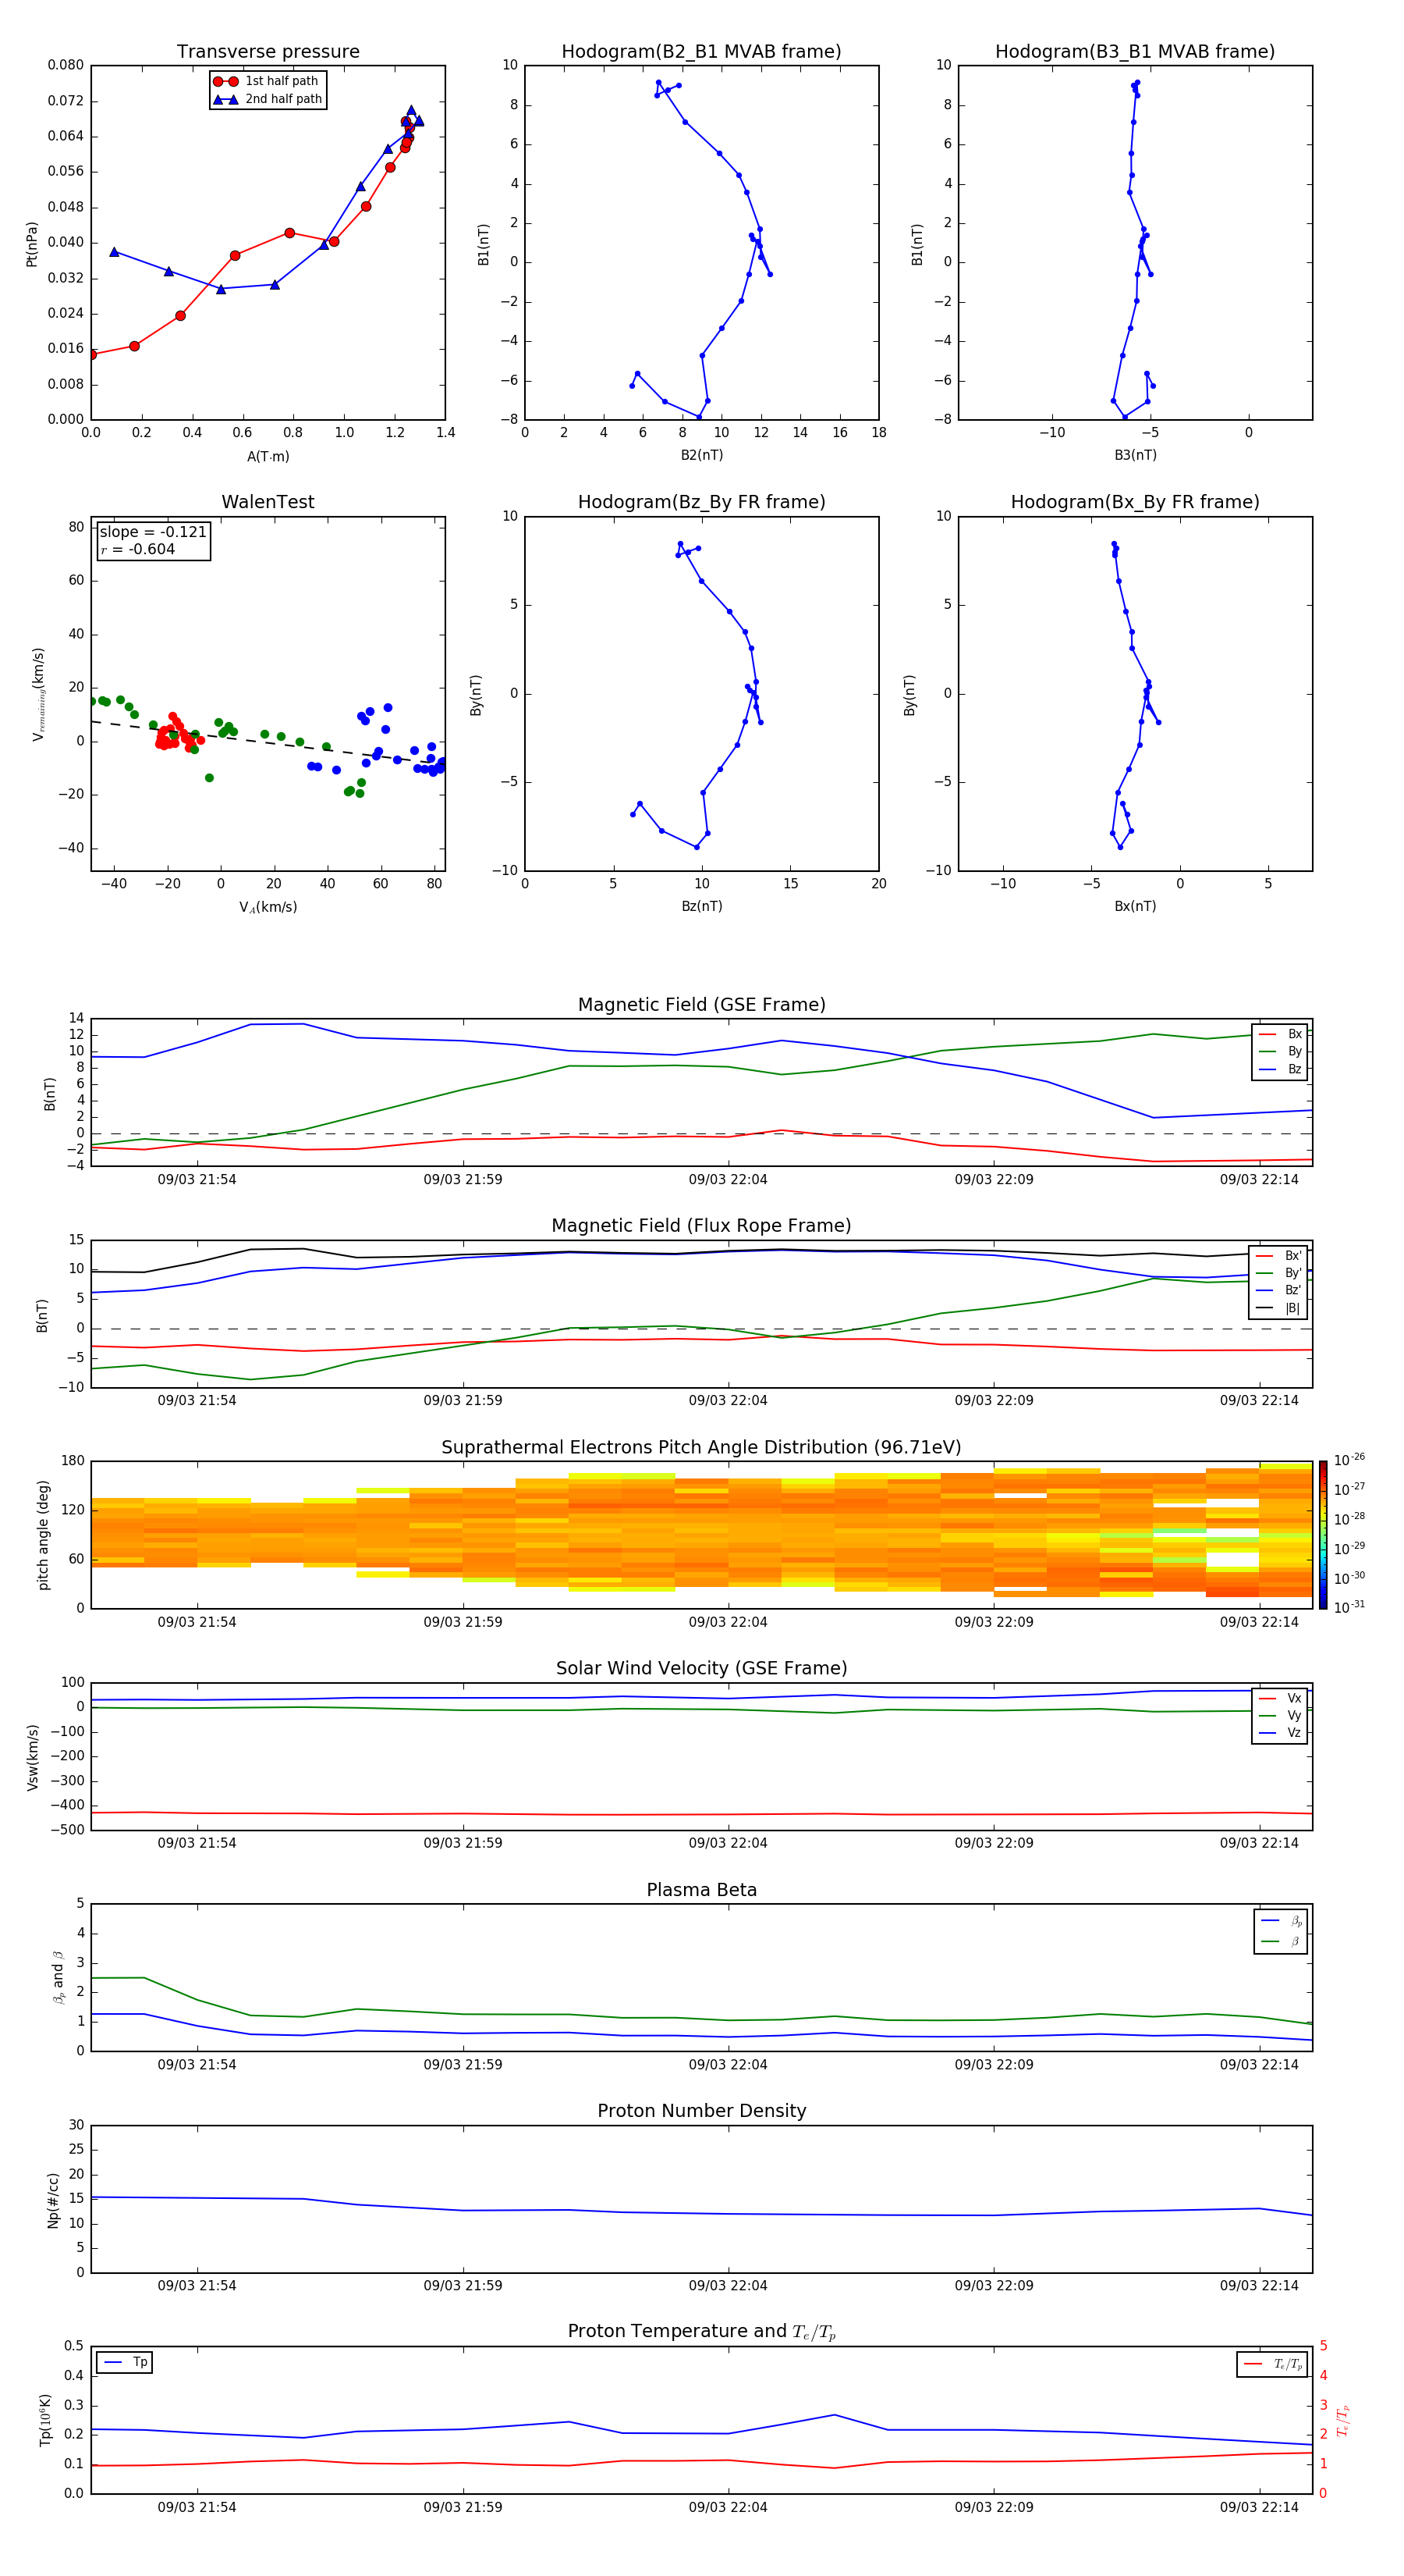Click the 'Proton Temperature and Te/Tp' title

coord(701,2332)
